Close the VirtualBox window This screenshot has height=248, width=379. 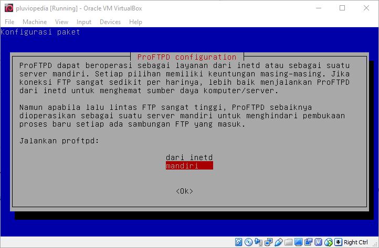tap(366, 8)
